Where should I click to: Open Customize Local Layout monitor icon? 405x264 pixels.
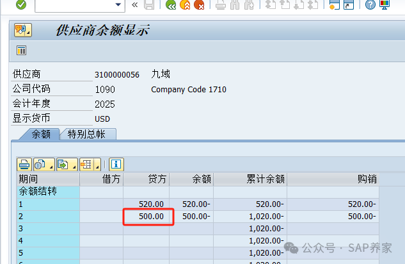point(385,4)
